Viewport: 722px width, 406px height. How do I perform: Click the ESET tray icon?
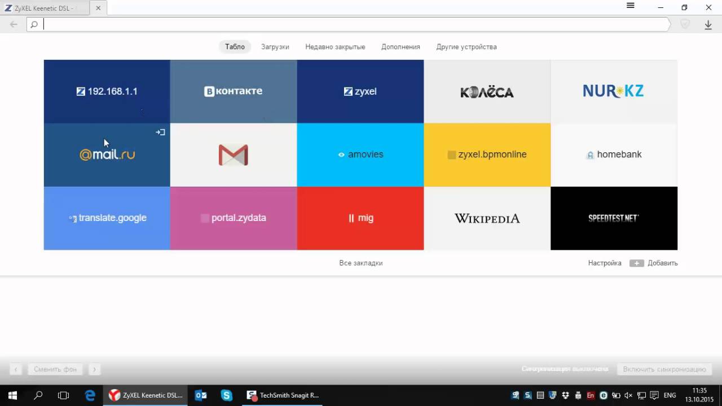(604, 395)
